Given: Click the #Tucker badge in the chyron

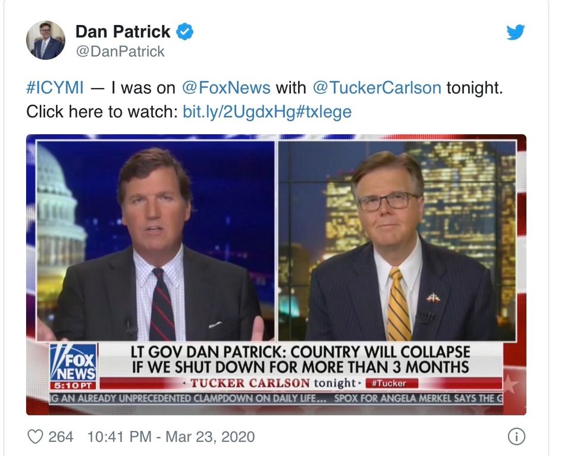Looking at the screenshot, I should [392, 383].
